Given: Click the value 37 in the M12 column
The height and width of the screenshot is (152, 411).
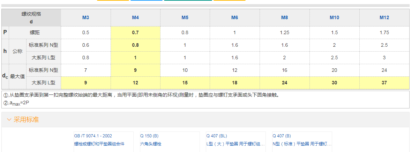Looking at the screenshot, I should pos(384,83).
